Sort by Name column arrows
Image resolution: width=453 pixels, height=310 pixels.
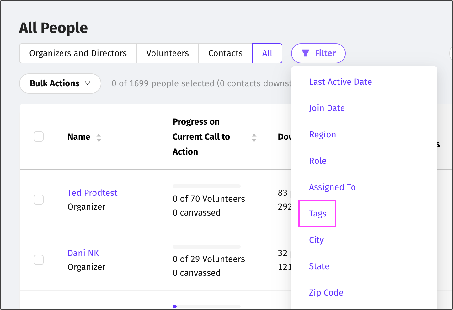pyautogui.click(x=99, y=137)
